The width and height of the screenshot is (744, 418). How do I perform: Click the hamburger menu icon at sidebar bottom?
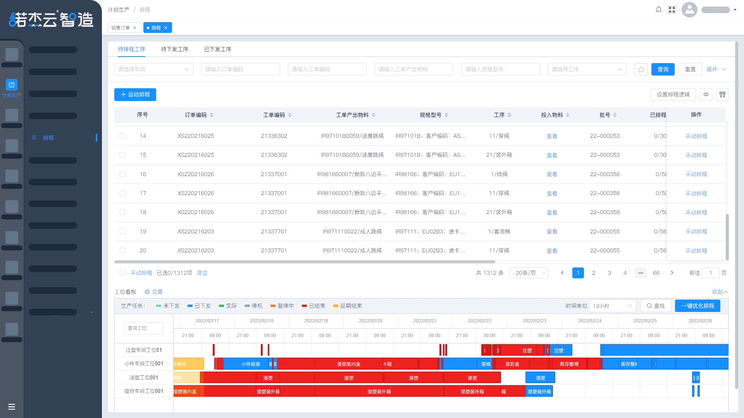coord(12,407)
